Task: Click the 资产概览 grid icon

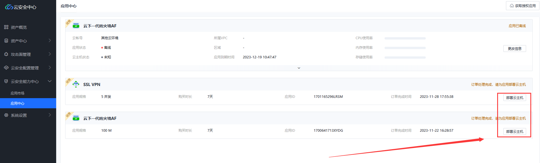Action: pos(6,27)
